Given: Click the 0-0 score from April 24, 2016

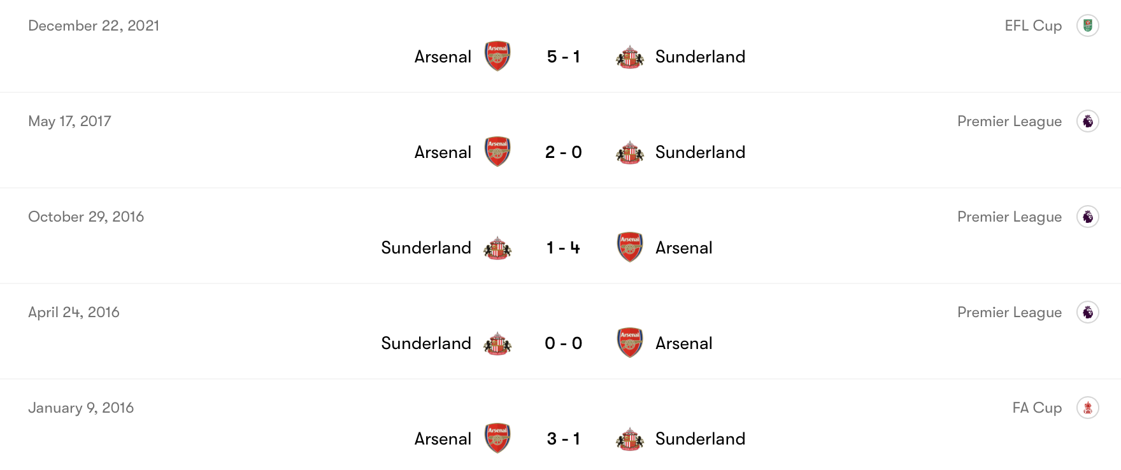Looking at the screenshot, I should click(562, 343).
